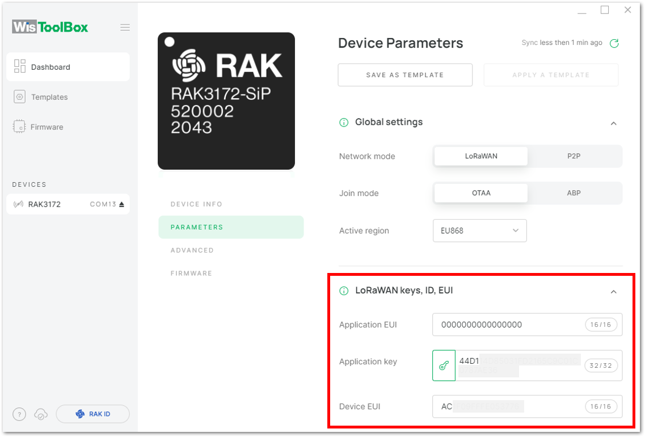Click the info icon next to Global settings
The height and width of the screenshot is (437, 645).
pos(343,123)
